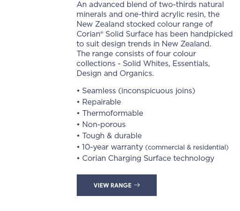Click the 'Solid Whites, Essentials' collection text
The height and width of the screenshot is (211, 240).
click(166, 64)
